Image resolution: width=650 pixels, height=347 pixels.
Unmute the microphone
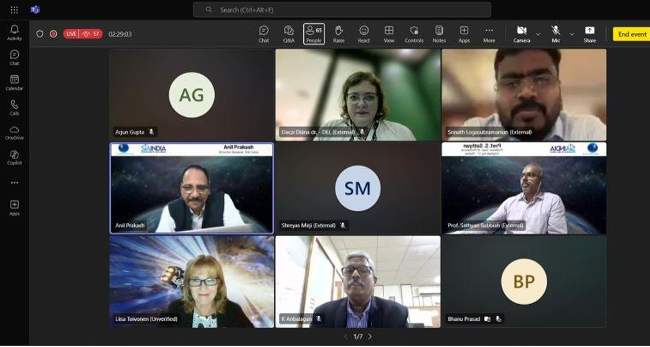(x=555, y=34)
